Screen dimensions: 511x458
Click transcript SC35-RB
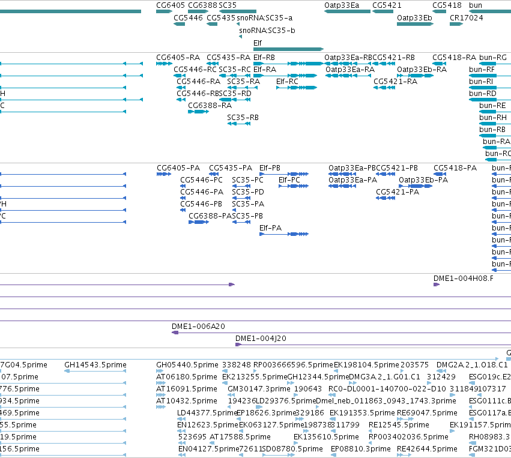click(x=239, y=124)
